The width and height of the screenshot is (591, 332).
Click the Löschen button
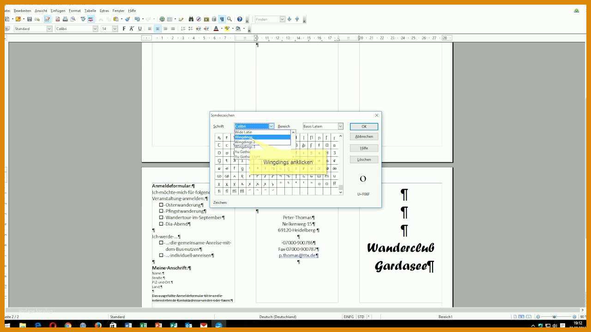coord(364,160)
